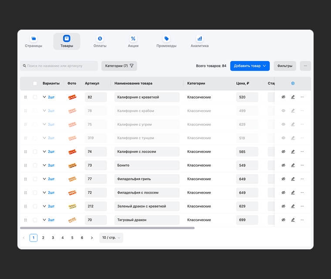Open the Оплаты section icon
The height and width of the screenshot is (279, 331).
tap(100, 39)
